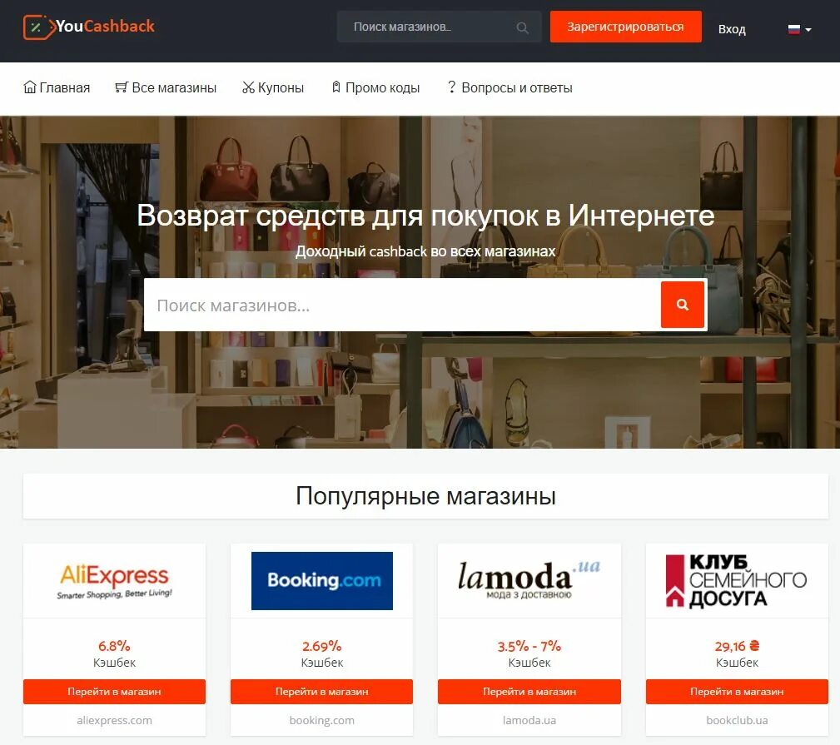Click the tag icon beside Промо коды

(336, 87)
